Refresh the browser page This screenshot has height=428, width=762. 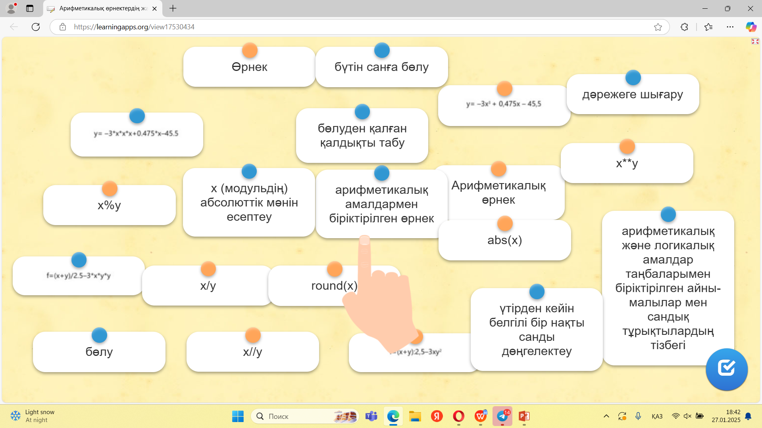[x=36, y=27]
